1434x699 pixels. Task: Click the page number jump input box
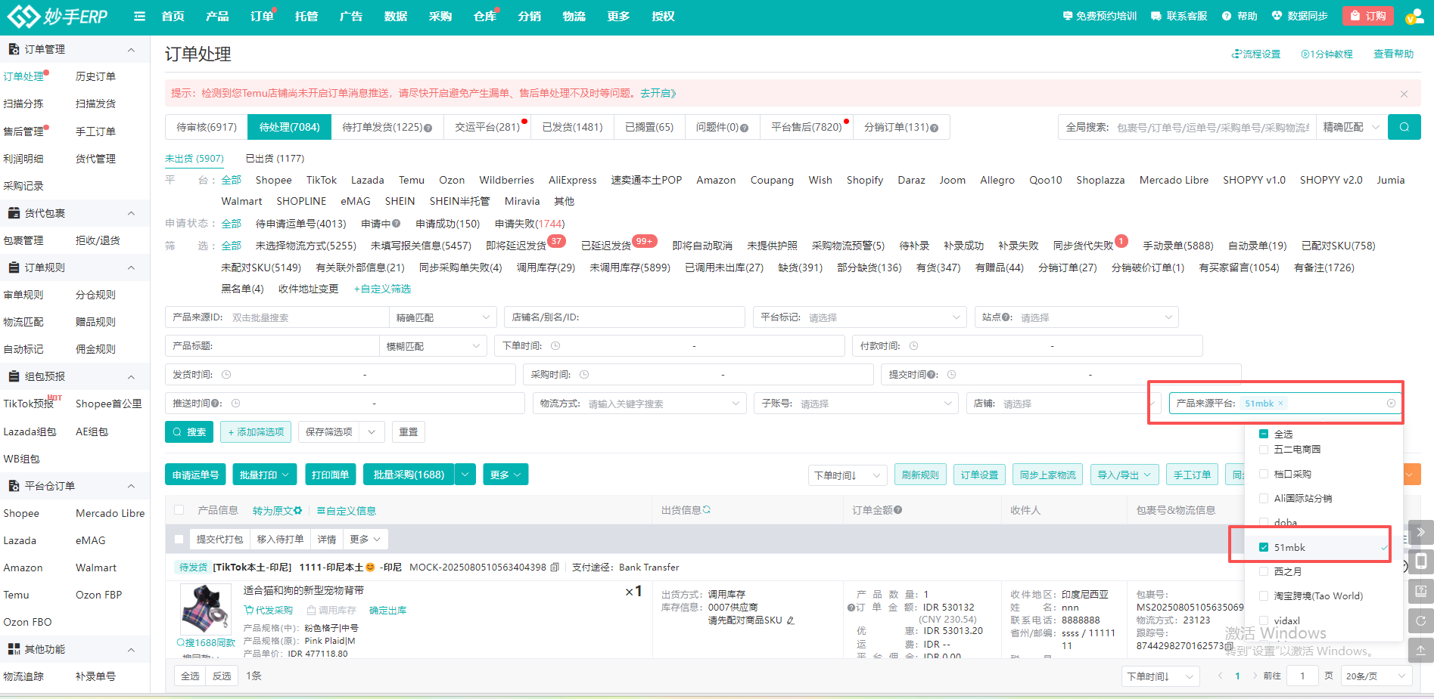coord(1302,676)
